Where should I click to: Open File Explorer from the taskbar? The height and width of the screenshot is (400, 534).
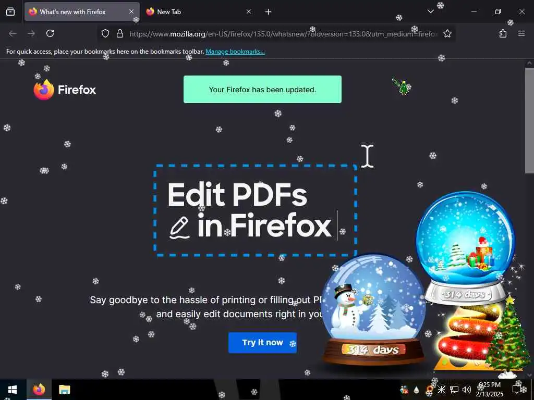[64, 390]
